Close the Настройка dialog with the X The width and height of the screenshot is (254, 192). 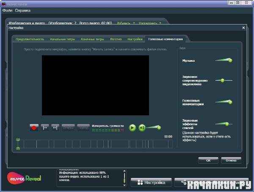coord(243,28)
